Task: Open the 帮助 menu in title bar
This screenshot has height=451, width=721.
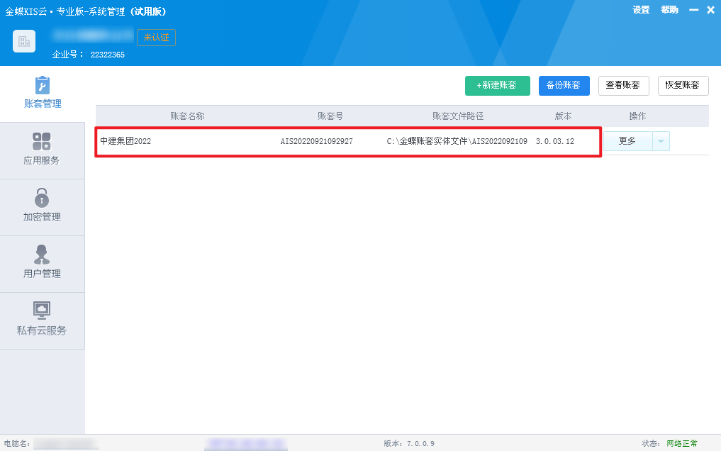Action: pos(669,10)
